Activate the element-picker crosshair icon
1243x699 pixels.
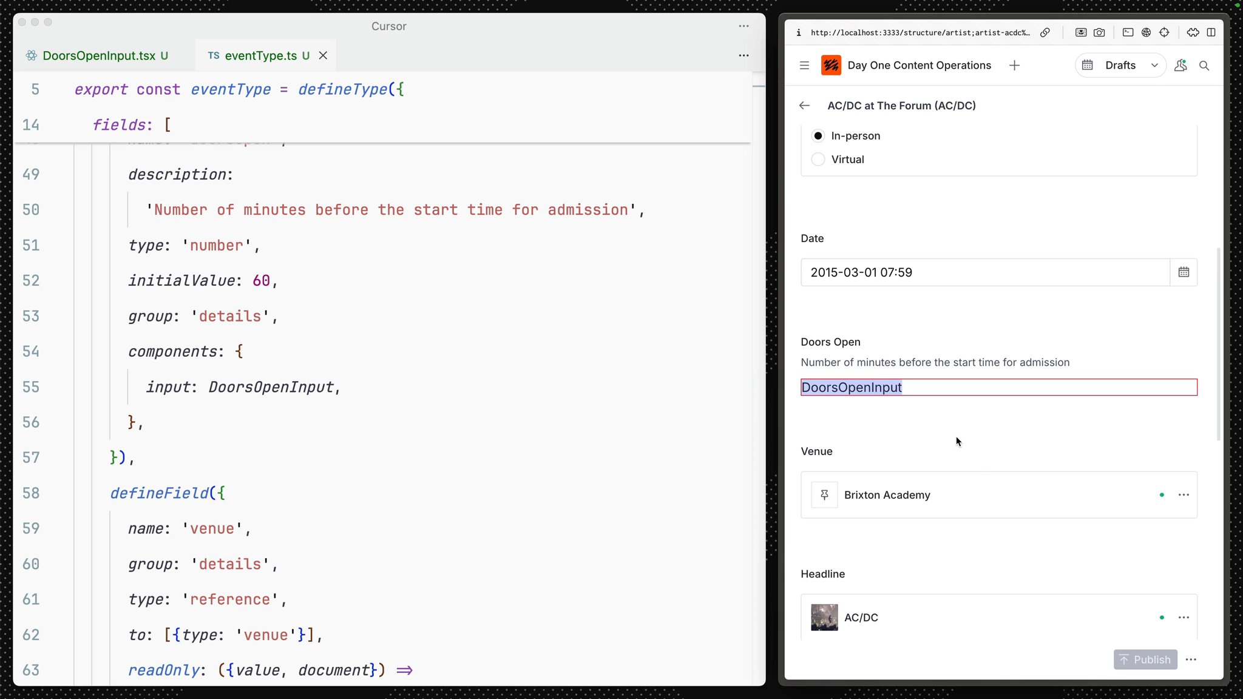pyautogui.click(x=1164, y=33)
